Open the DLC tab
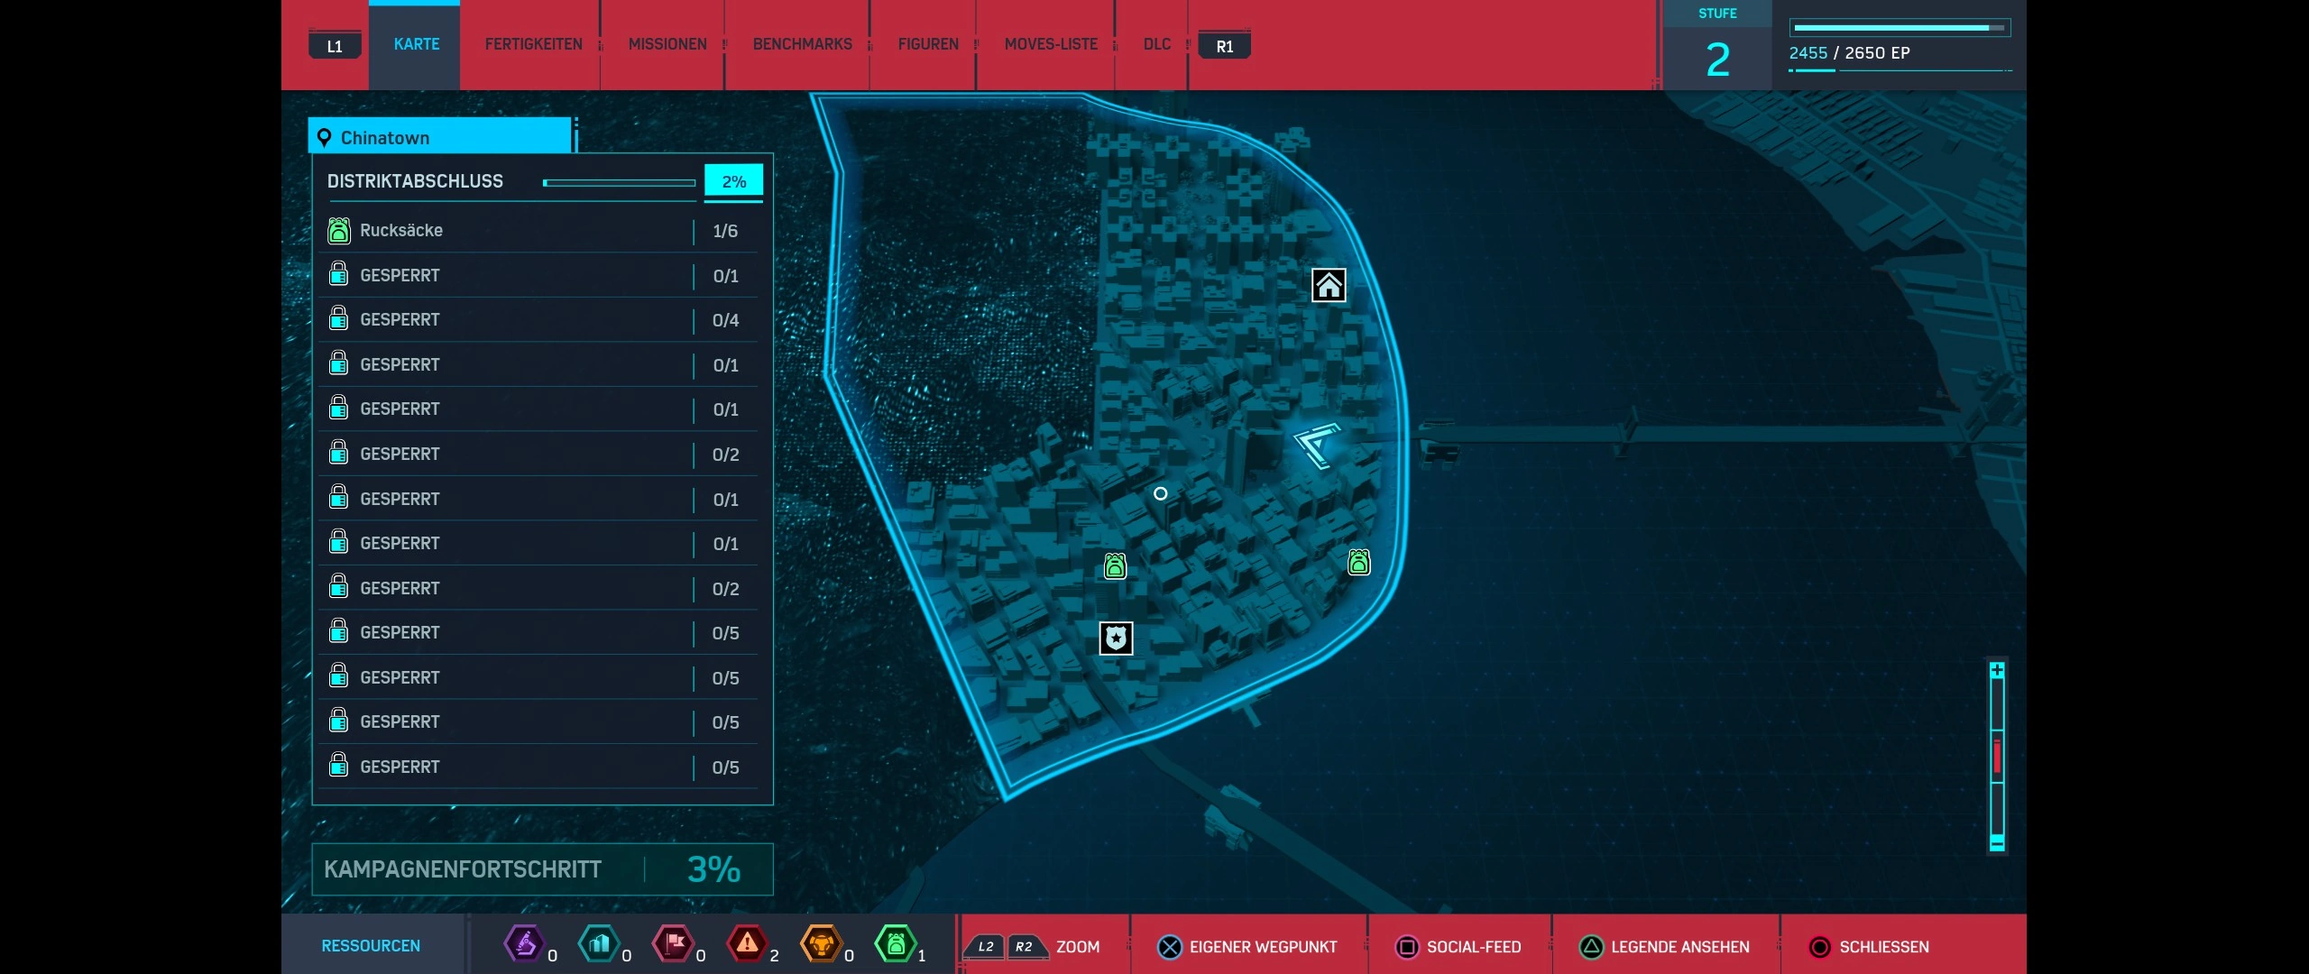This screenshot has width=2309, height=974. point(1157,44)
